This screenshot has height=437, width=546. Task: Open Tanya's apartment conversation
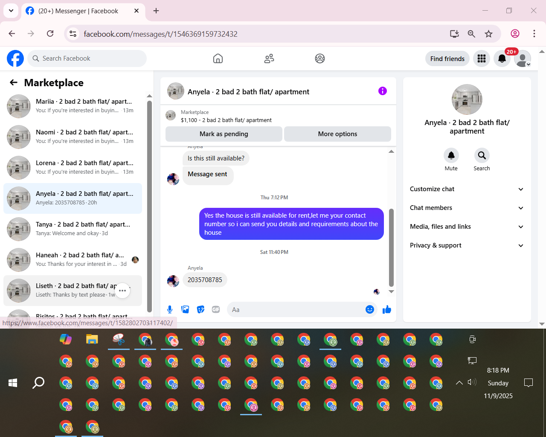click(x=73, y=229)
